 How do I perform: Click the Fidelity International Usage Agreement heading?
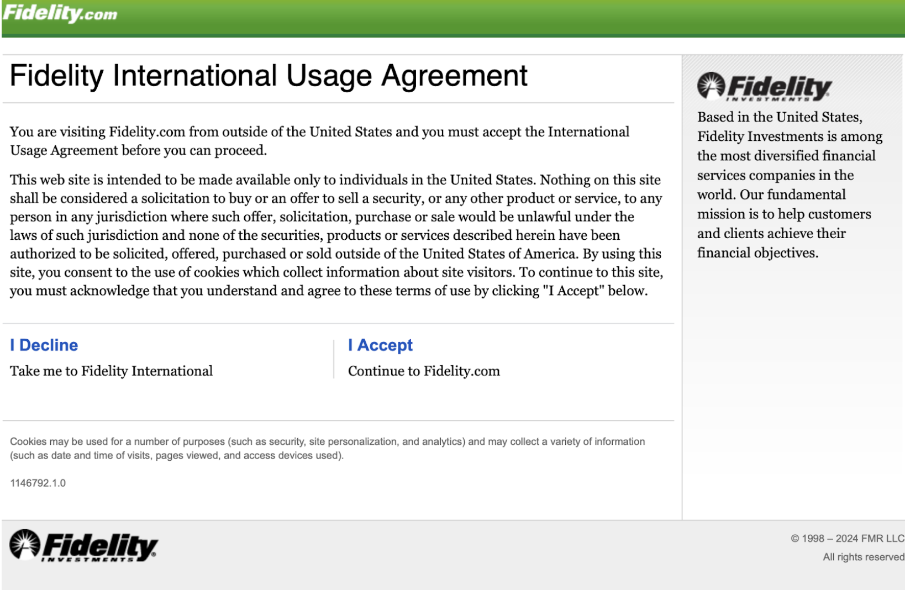coord(269,76)
